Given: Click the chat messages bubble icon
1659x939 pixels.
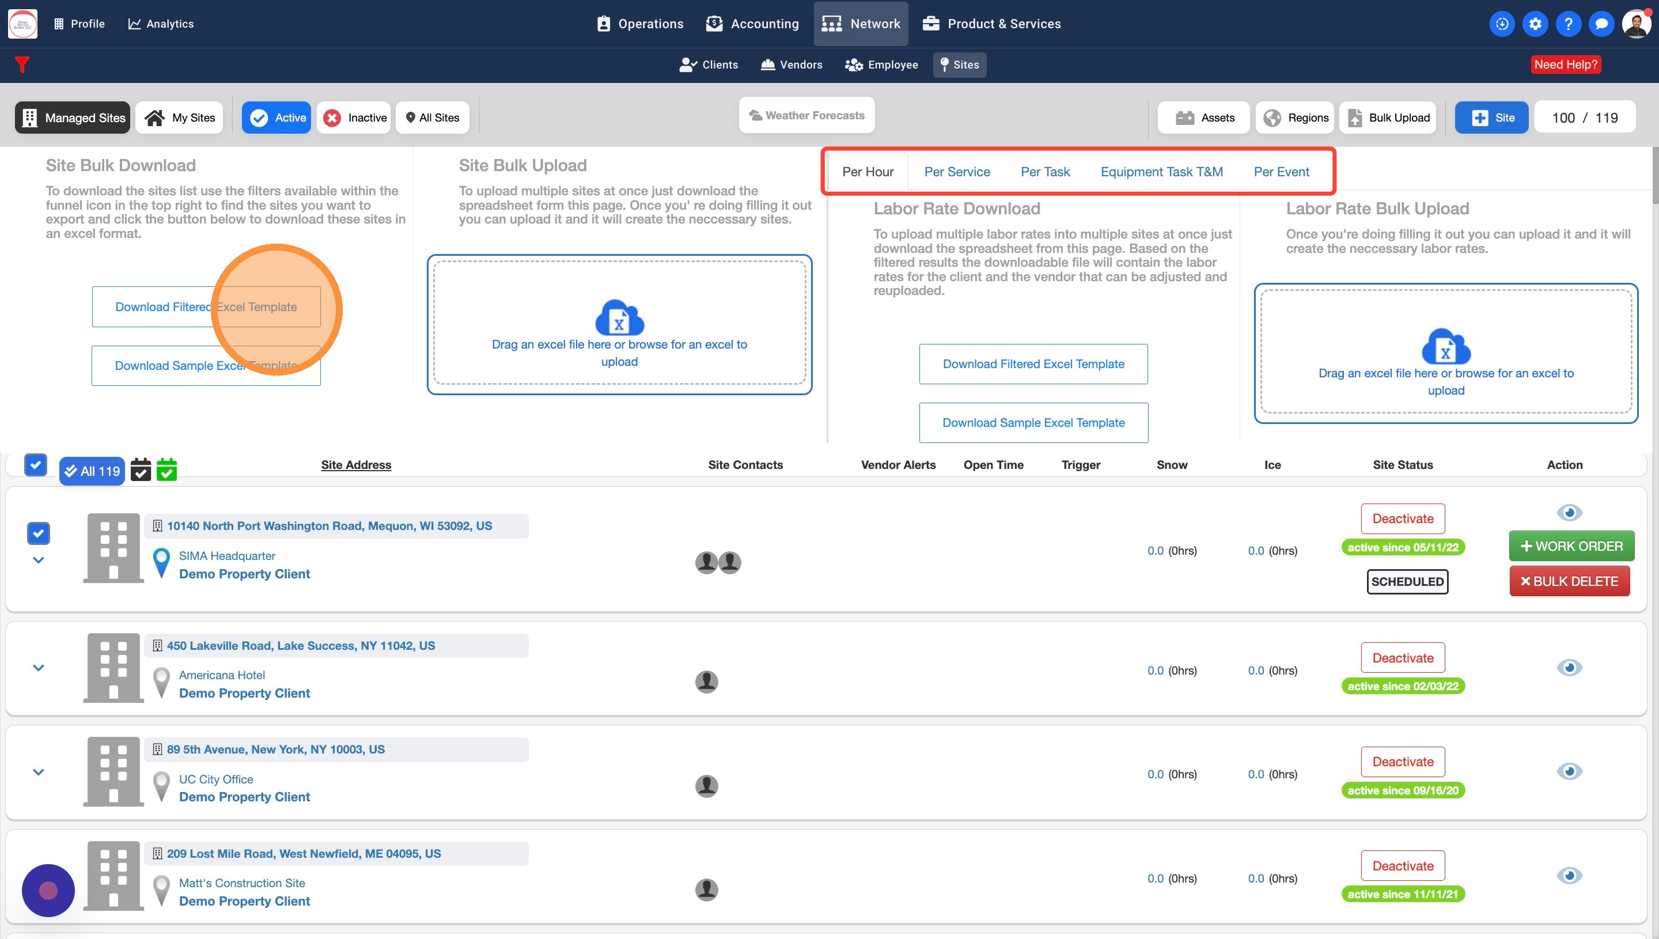Looking at the screenshot, I should coord(1601,24).
